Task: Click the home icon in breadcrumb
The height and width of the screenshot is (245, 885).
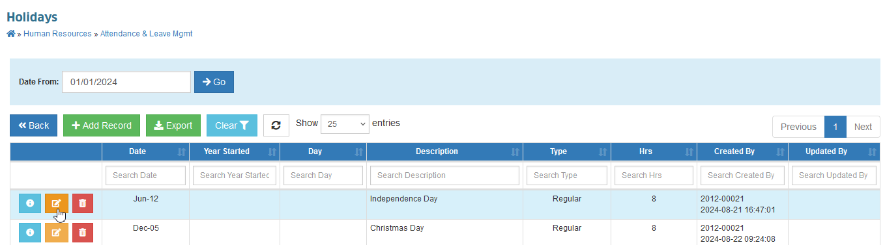Action: pos(10,34)
